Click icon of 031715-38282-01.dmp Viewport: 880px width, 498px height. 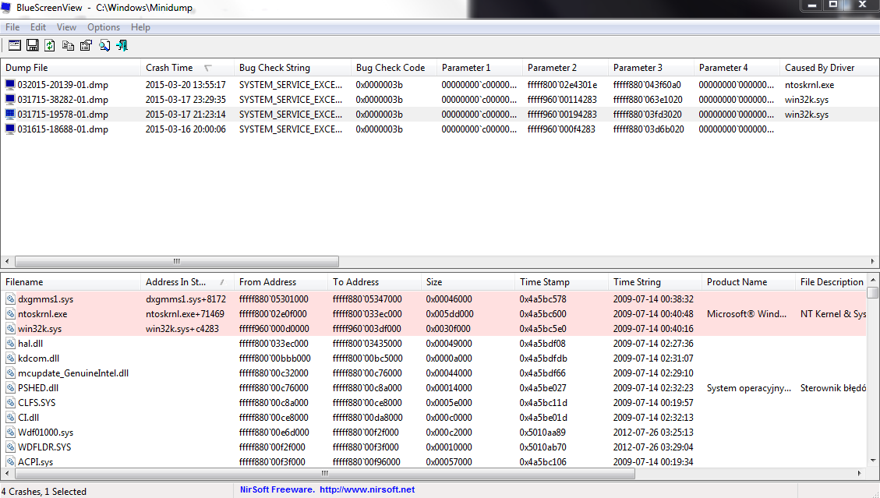[x=10, y=100]
